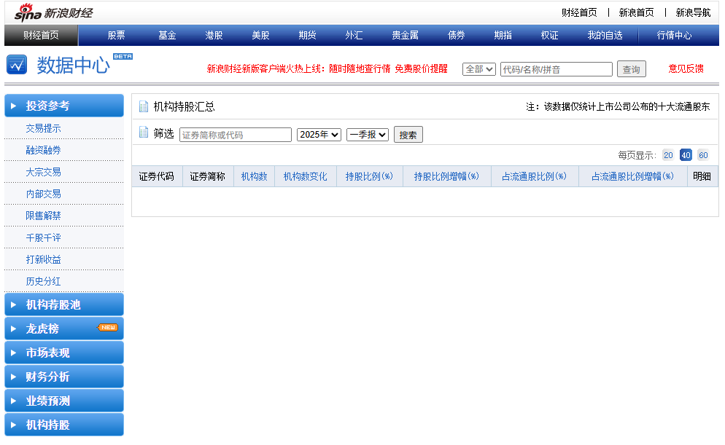The height and width of the screenshot is (445, 725).
Task: Open the 行情中心 navigation tab
Action: (x=674, y=35)
